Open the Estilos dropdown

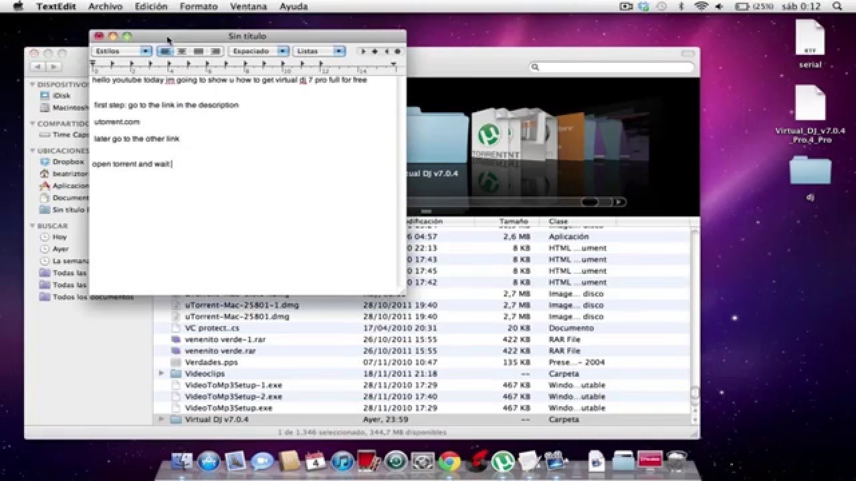click(122, 51)
